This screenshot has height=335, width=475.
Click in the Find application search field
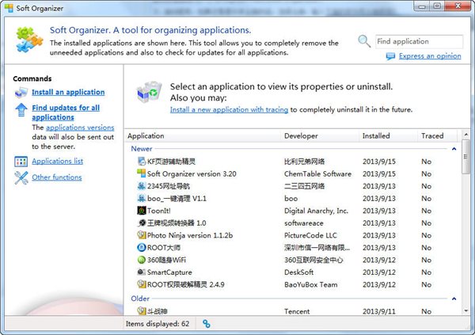point(417,41)
